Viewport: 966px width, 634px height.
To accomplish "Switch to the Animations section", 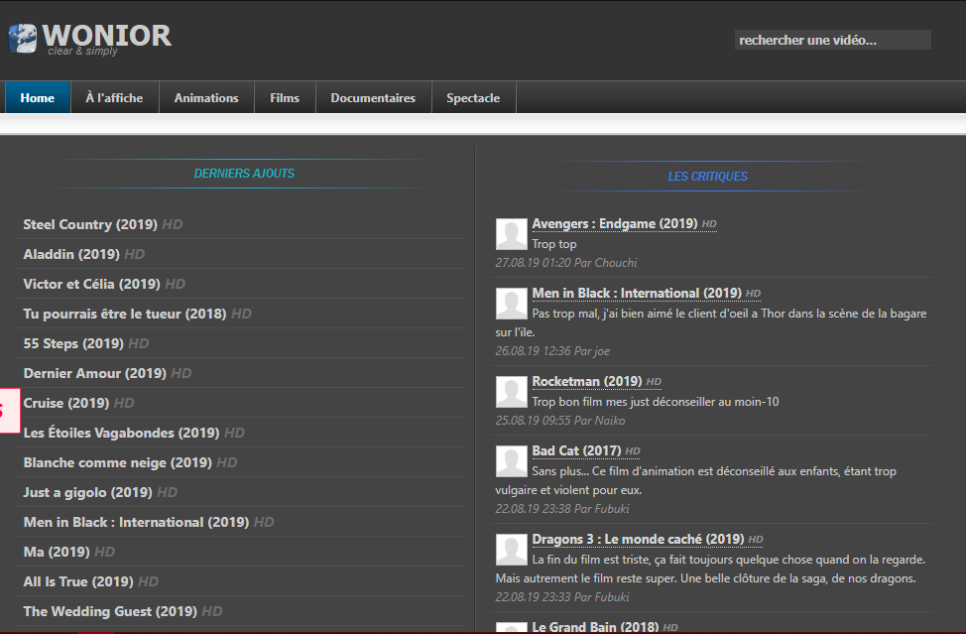I will (x=206, y=97).
